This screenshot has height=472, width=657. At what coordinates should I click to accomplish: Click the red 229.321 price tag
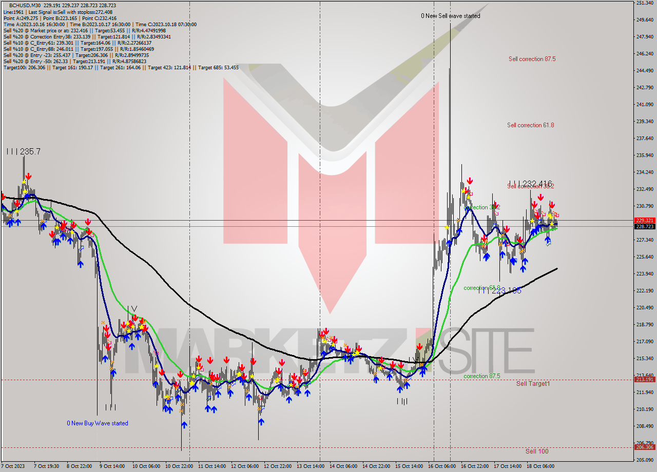pyautogui.click(x=644, y=220)
